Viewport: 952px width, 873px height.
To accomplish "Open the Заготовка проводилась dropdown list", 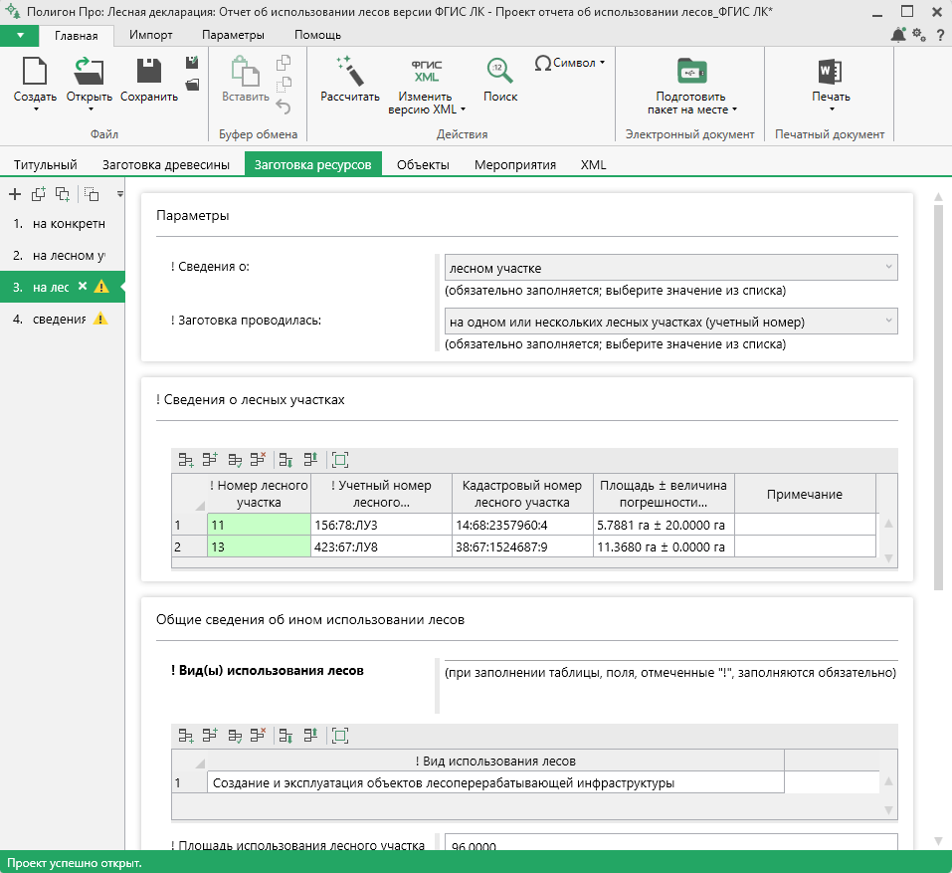I will tap(670, 322).
